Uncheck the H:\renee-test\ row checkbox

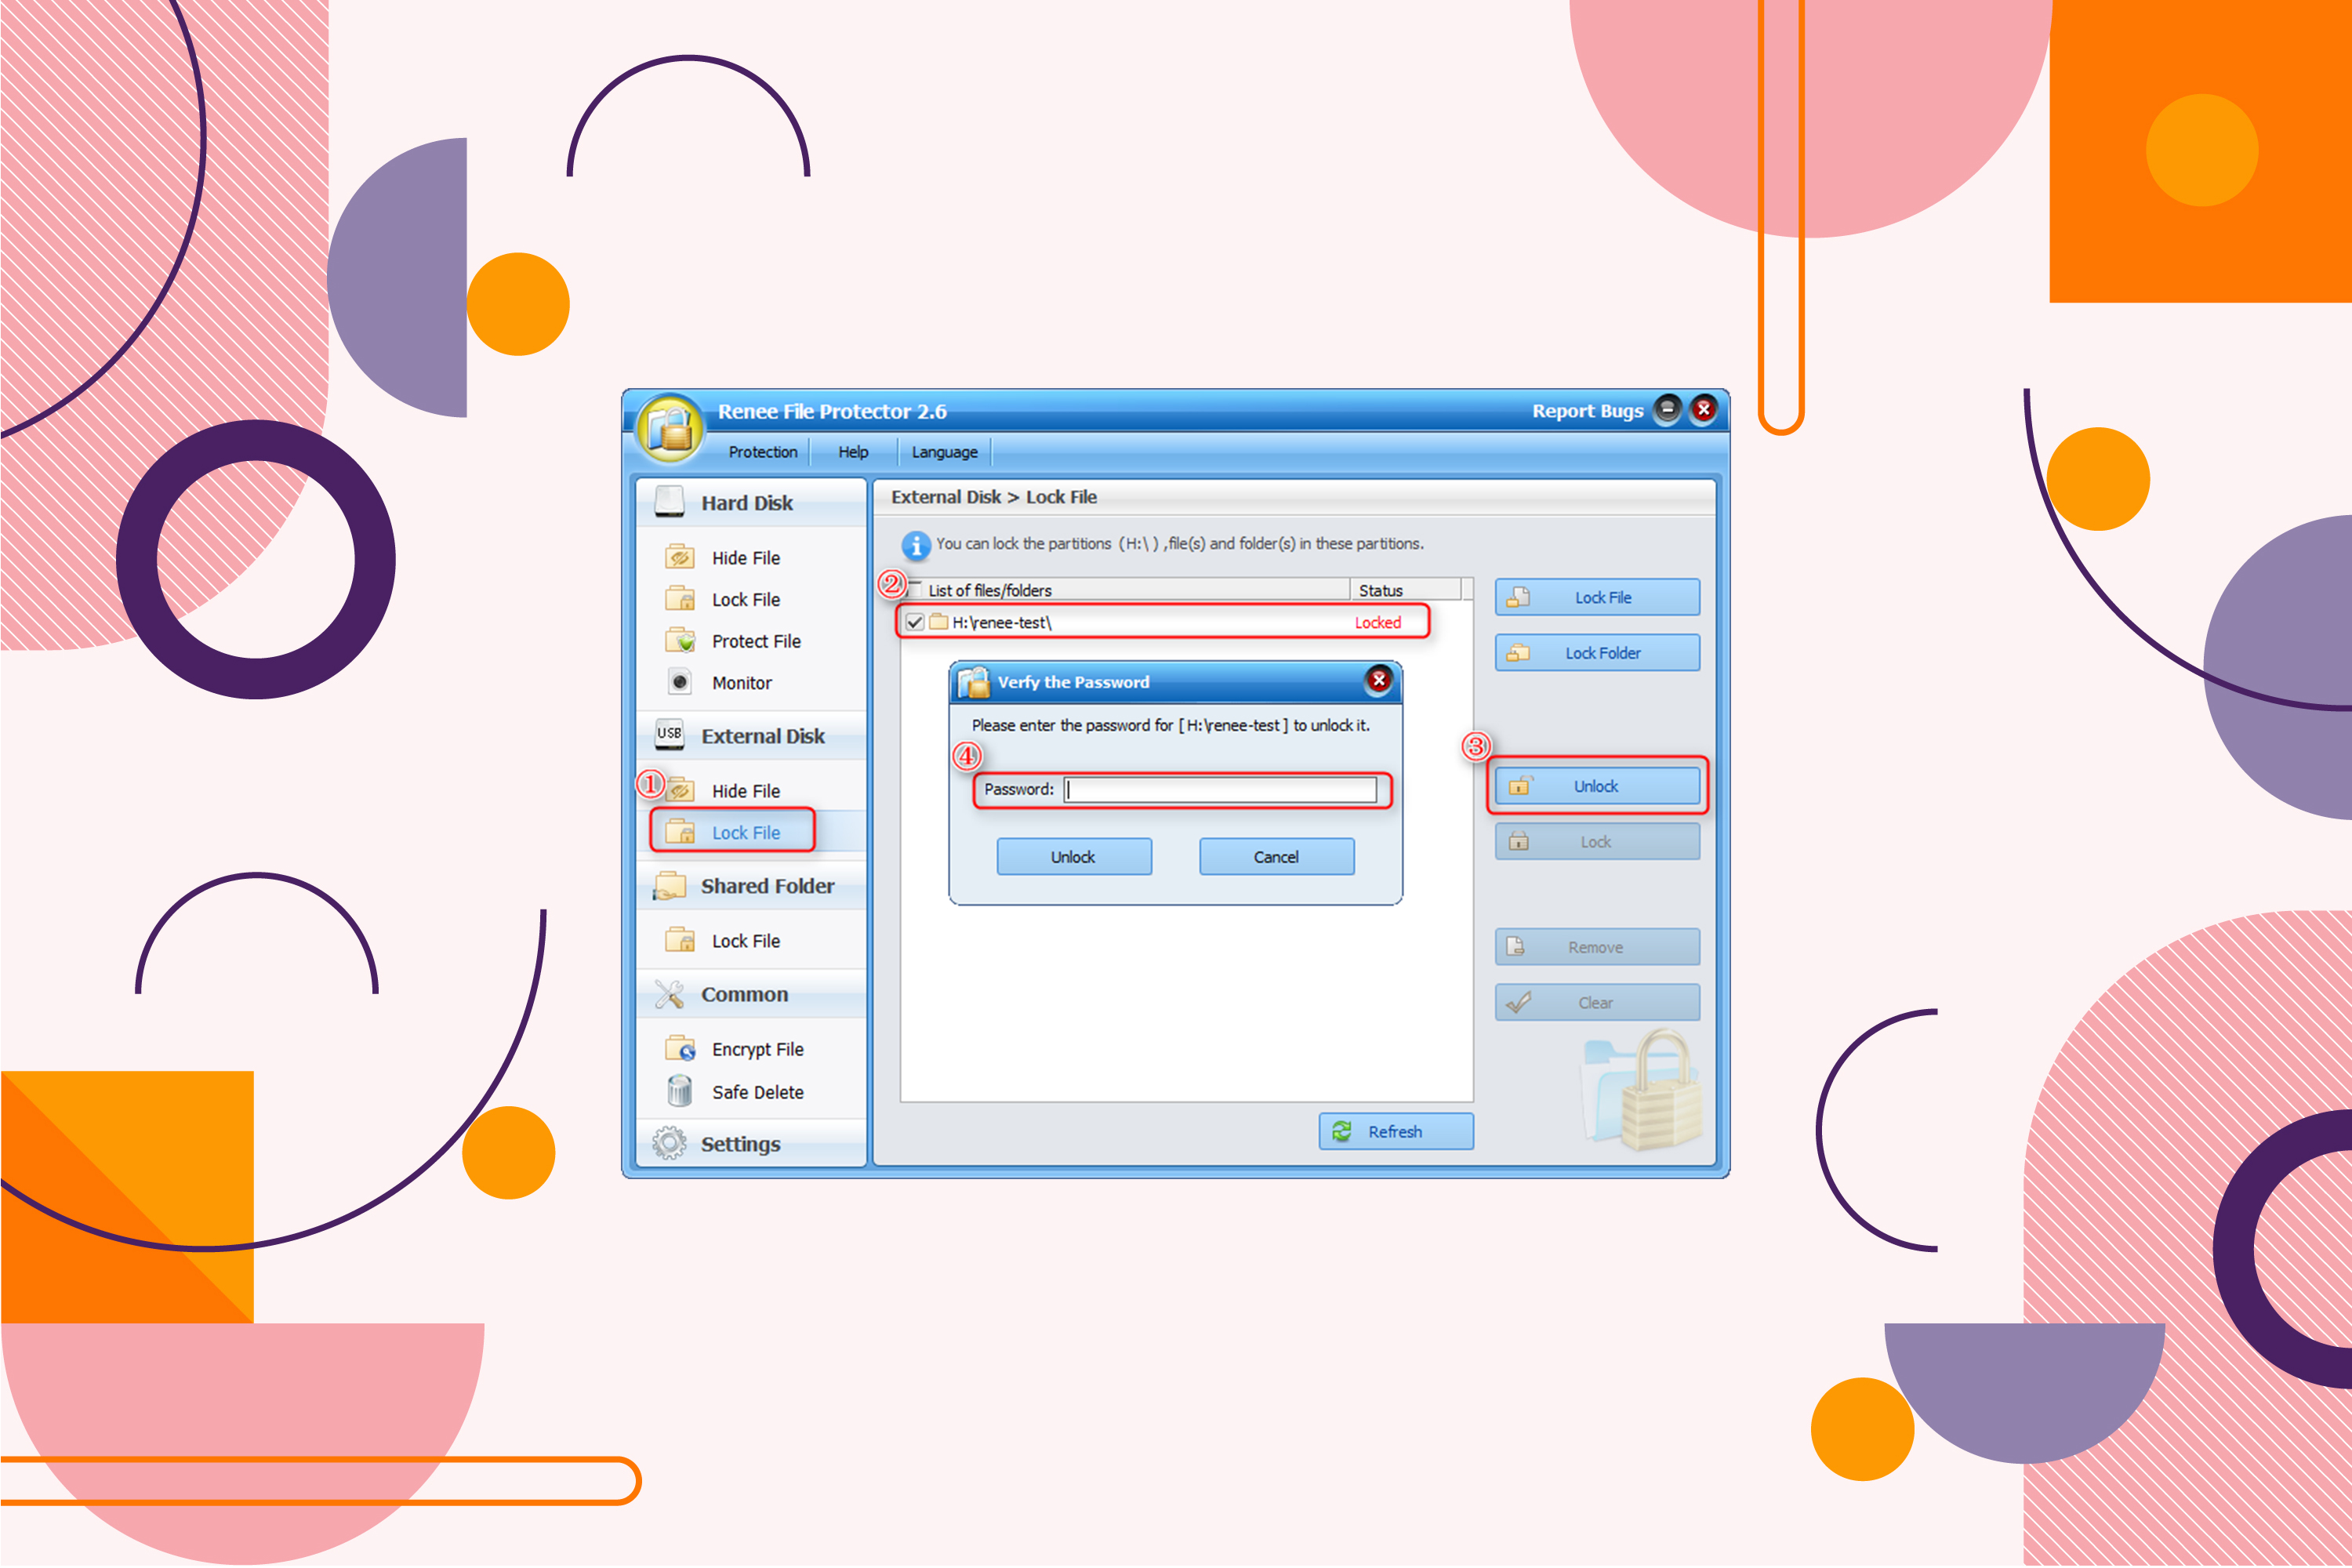[914, 622]
